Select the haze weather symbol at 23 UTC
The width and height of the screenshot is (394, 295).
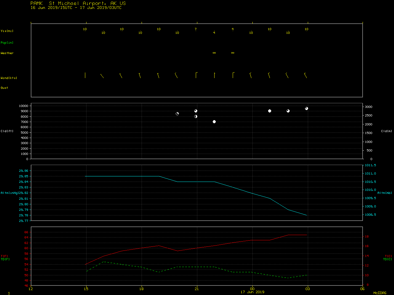tap(233, 53)
